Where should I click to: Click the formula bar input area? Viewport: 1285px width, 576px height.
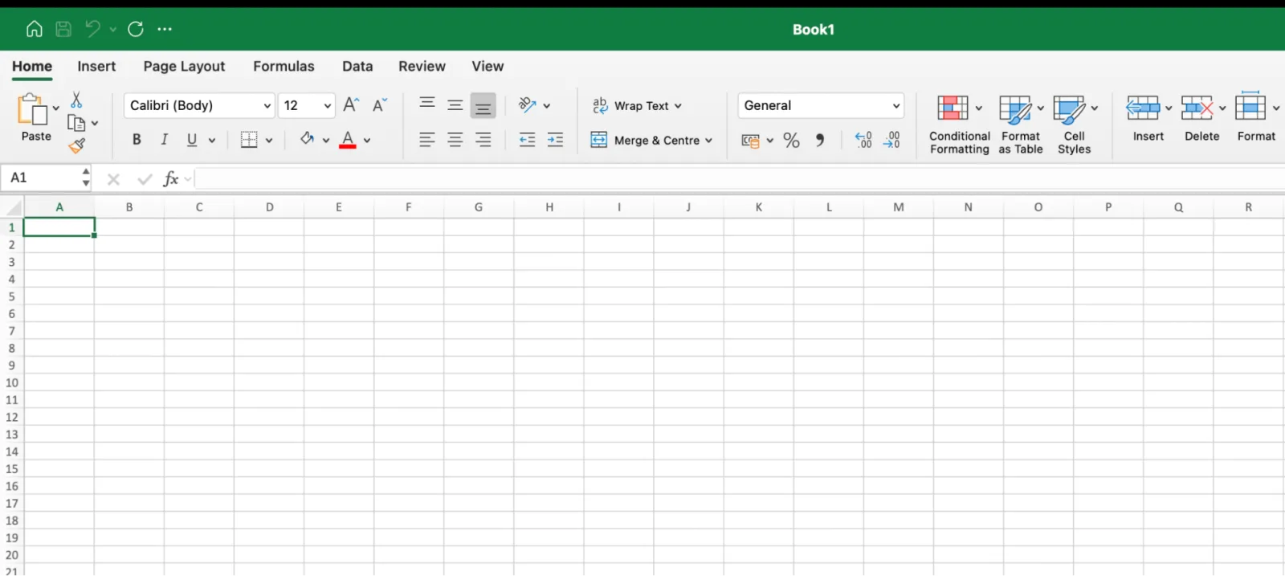coord(739,178)
